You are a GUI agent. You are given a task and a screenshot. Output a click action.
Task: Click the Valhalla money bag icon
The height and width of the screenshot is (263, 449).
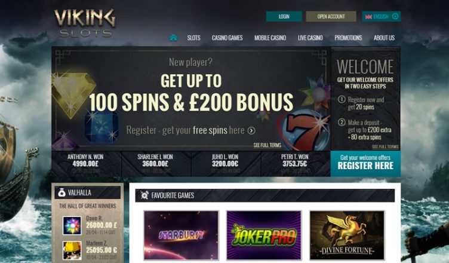[61, 192]
